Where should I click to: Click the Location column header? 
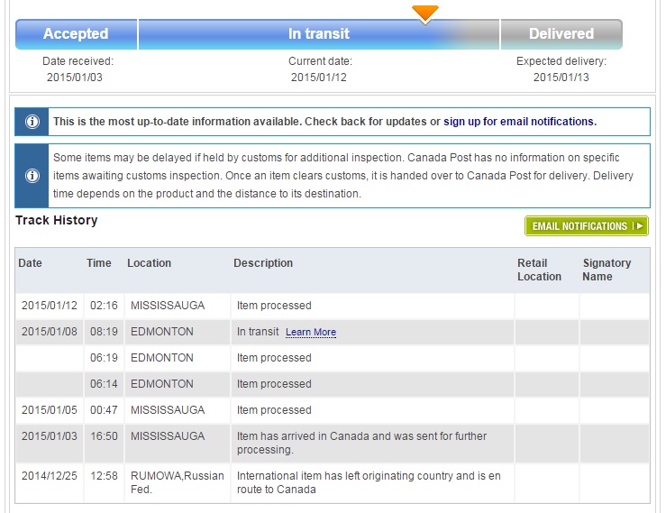(x=149, y=263)
